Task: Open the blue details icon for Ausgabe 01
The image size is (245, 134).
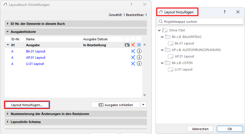Action: (x=139, y=45)
